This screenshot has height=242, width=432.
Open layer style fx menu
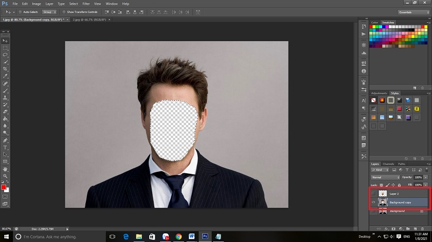[x=386, y=229]
